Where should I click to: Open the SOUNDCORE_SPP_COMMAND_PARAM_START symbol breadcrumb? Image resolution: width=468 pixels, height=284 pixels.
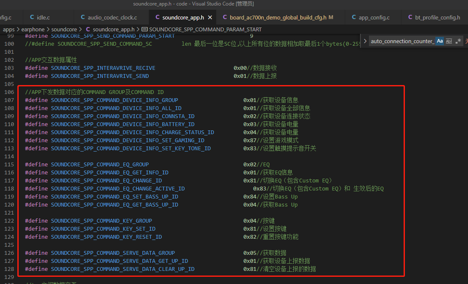point(205,29)
